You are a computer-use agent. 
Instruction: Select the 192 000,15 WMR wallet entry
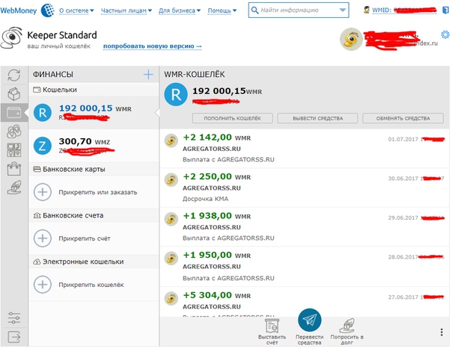click(x=94, y=113)
